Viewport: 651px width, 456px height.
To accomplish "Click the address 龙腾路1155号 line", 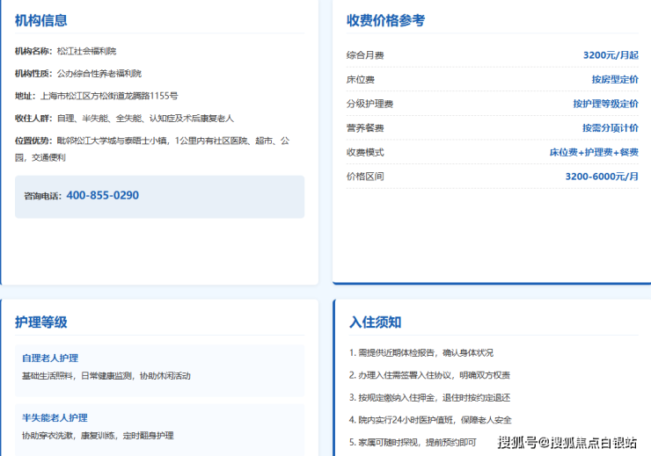I will [96, 96].
